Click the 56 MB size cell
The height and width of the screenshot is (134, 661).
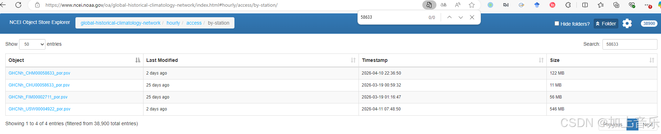pos(602,97)
